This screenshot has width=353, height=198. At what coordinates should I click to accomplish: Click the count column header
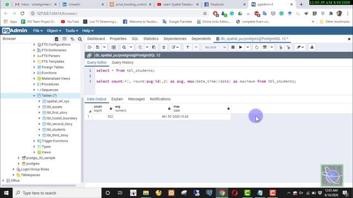103,108
